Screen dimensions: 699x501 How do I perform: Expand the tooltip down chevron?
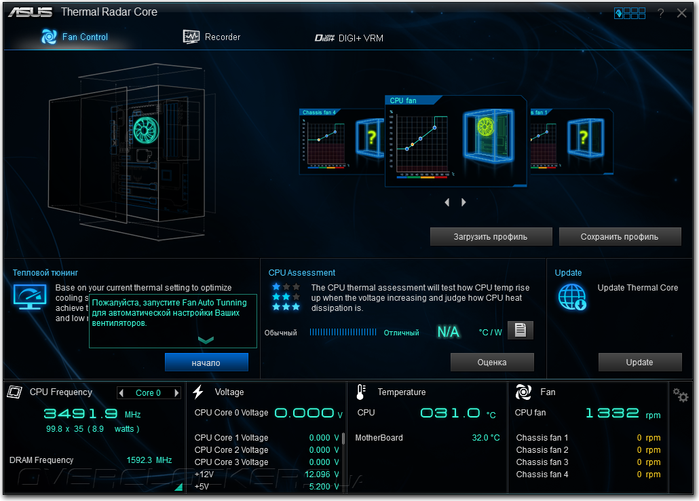point(206,340)
